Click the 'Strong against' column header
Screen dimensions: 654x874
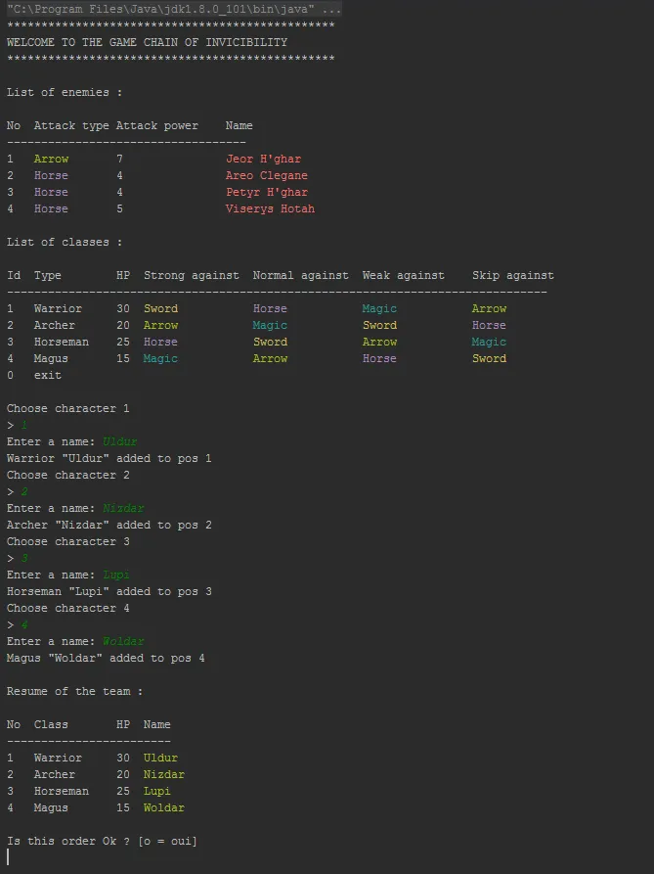pos(191,275)
